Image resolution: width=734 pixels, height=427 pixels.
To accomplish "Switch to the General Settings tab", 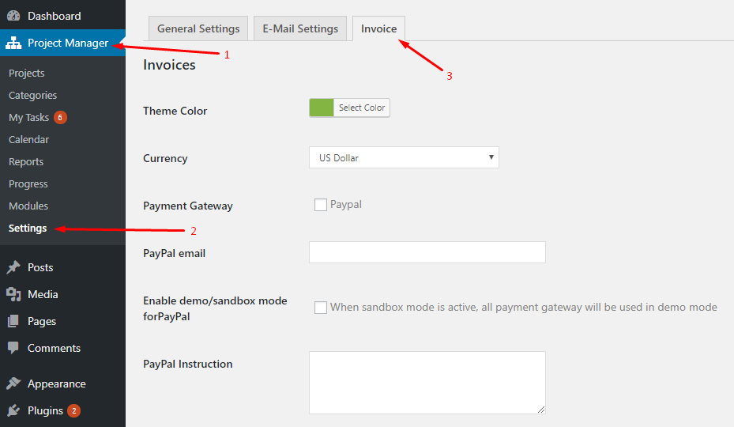I will 198,28.
